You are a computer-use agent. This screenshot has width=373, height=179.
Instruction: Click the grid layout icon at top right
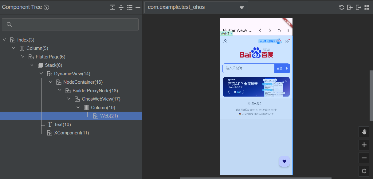coord(367,7)
